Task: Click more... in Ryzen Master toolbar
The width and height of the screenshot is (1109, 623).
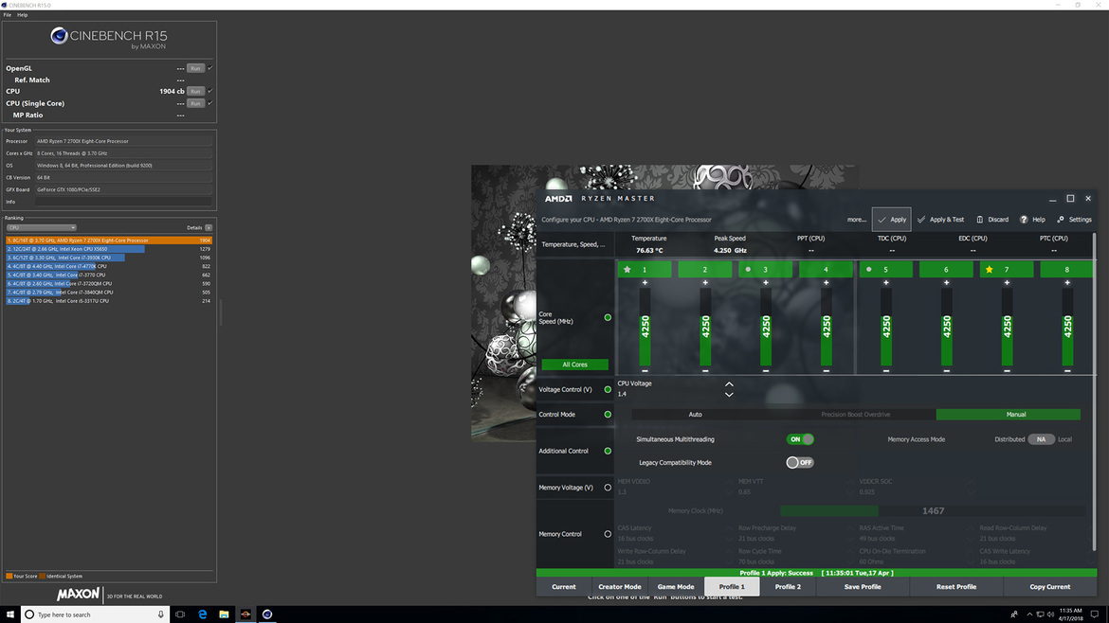Action: (x=857, y=220)
